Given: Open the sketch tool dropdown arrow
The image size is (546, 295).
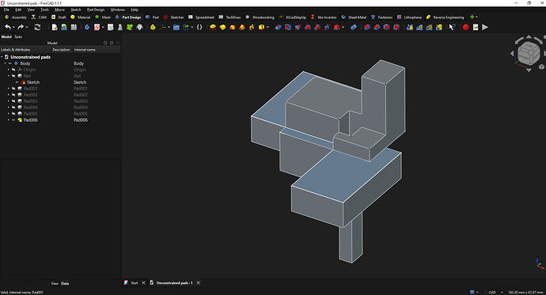Looking at the screenshot, I should [103, 27].
